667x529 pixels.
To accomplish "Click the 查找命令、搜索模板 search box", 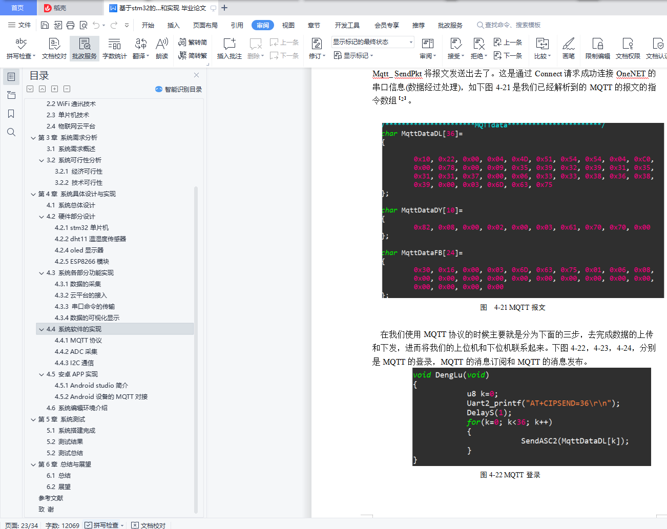I will pos(509,25).
